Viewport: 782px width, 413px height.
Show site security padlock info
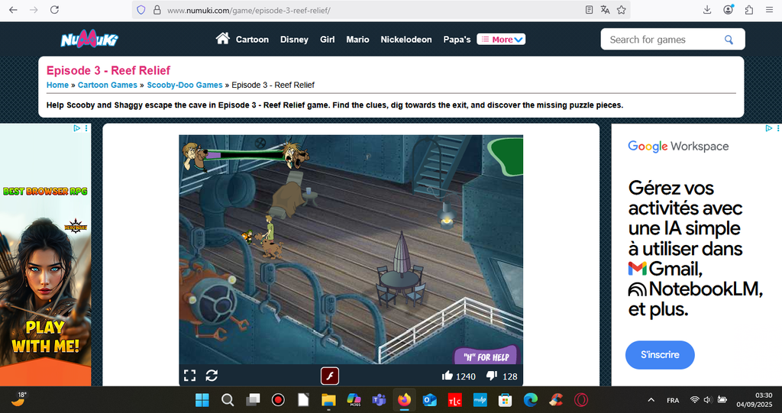click(x=157, y=10)
